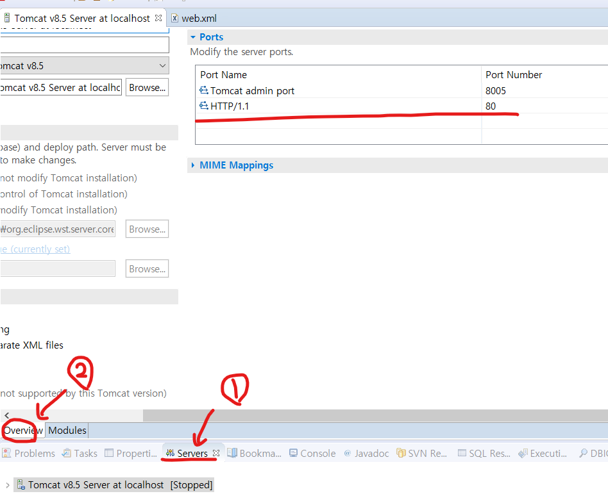
Task: Click the Tomcat admin port icon
Action: click(x=203, y=90)
